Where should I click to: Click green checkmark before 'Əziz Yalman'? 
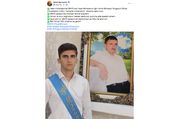point(48,21)
